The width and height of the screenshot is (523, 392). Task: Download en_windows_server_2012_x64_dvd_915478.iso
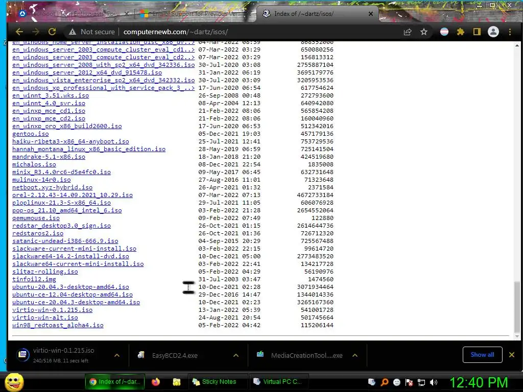click(87, 72)
